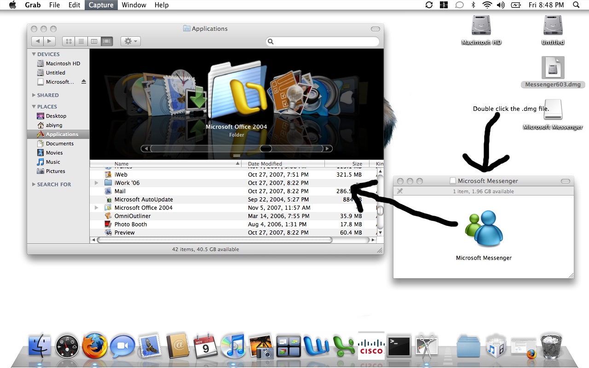Collapse the DEVICES sidebar section
This screenshot has width=589, height=368.
coord(34,54)
